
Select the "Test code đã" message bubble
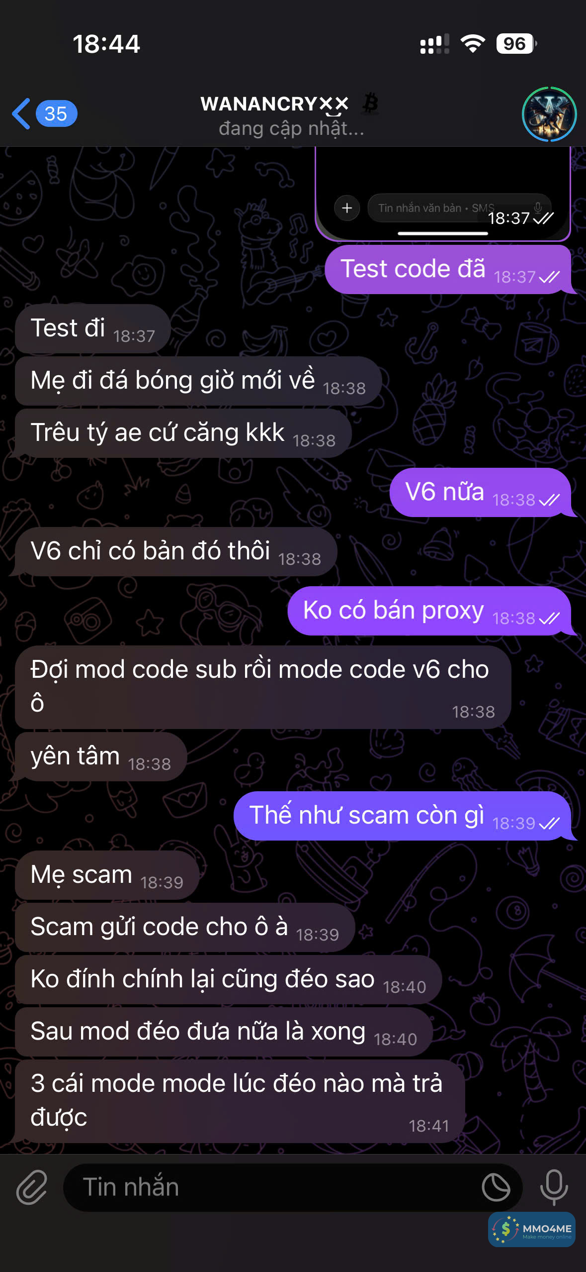click(x=448, y=269)
